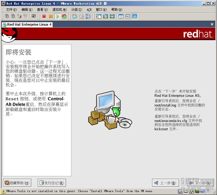217x195 pixels.
Task: Click the Control-Alt-Delete bold text
Action: (35, 102)
